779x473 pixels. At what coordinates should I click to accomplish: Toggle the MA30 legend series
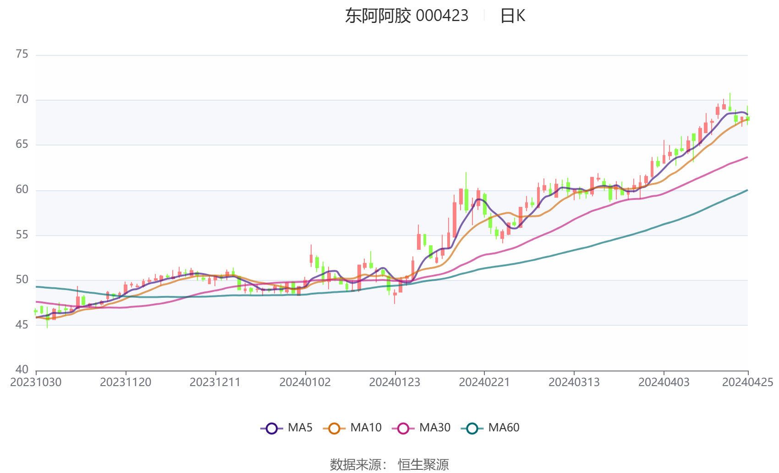[x=421, y=428]
